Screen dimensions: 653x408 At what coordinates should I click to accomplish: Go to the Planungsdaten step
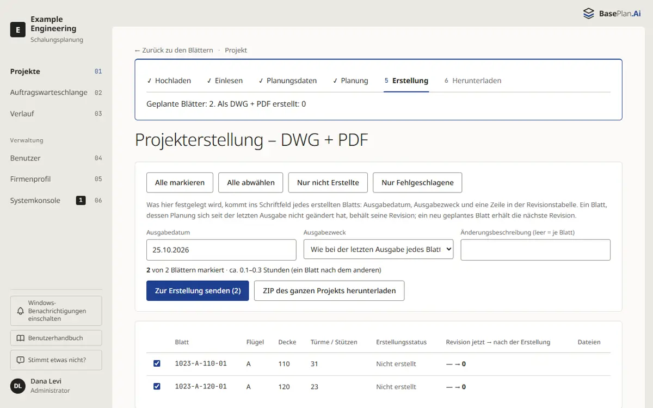point(288,81)
